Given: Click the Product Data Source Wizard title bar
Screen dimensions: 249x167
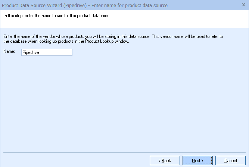Looking at the screenshot, I should [x=202, y=5].
